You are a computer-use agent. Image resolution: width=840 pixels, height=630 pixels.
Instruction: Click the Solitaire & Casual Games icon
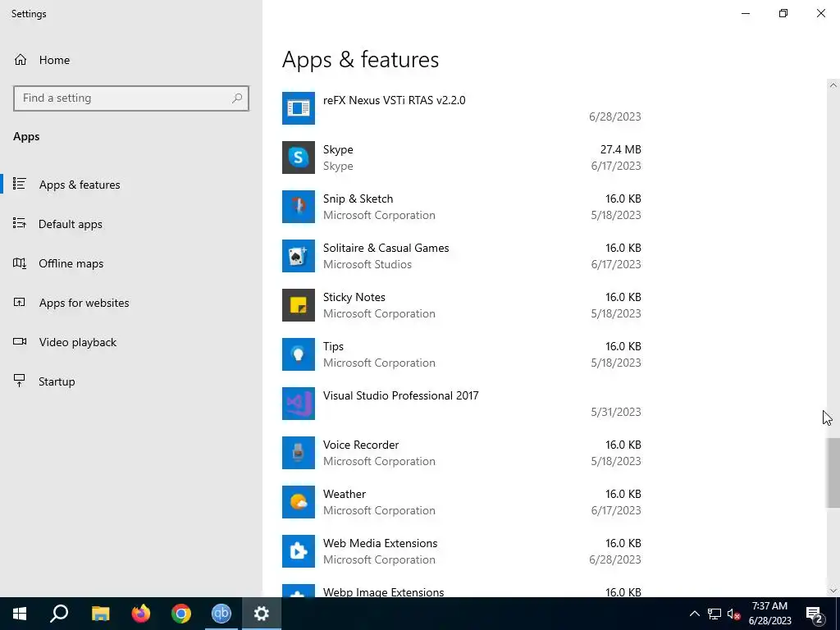pyautogui.click(x=299, y=256)
